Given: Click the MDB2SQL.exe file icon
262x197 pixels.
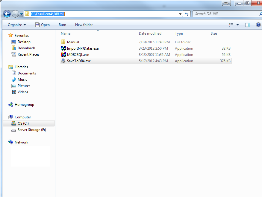Looking at the screenshot, I should pyautogui.click(x=63, y=54).
